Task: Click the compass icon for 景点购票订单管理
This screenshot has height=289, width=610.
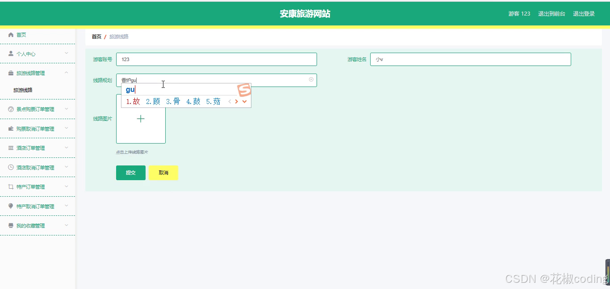Action: (10, 109)
